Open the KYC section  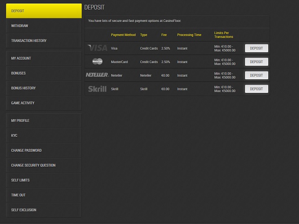tap(44, 135)
